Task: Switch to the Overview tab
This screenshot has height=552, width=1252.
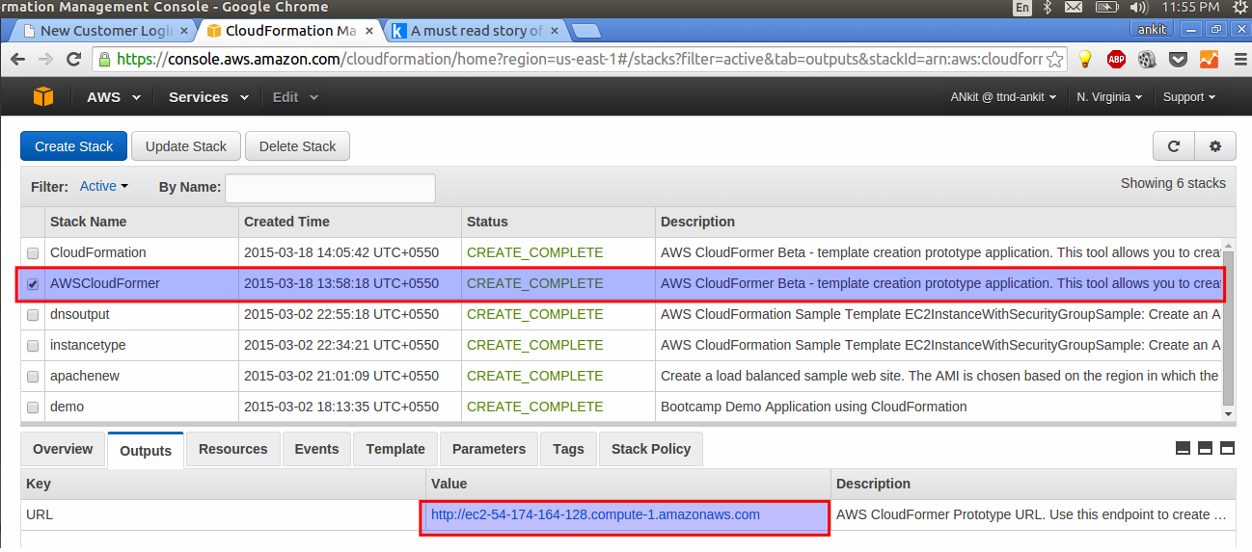Action: pyautogui.click(x=63, y=449)
